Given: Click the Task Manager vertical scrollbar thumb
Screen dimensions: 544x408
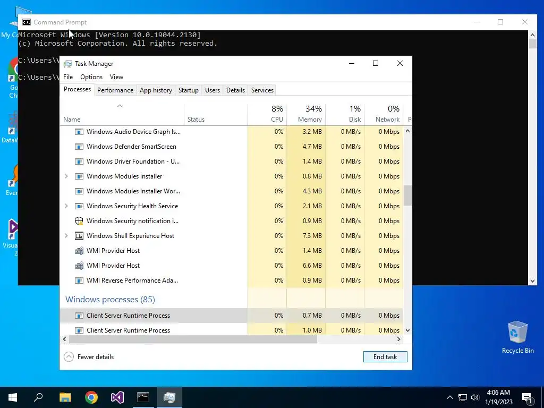Looking at the screenshot, I should pyautogui.click(x=407, y=195).
